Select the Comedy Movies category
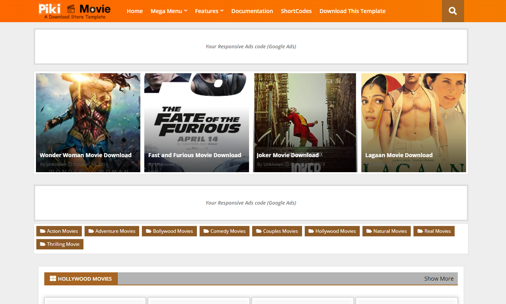 point(225,231)
